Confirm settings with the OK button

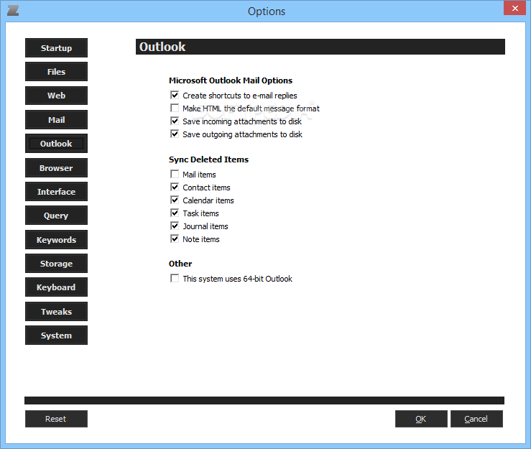421,419
